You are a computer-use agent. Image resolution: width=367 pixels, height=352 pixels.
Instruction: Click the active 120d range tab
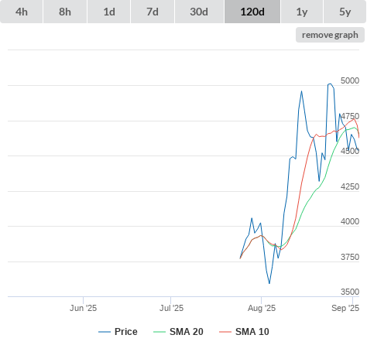click(252, 12)
